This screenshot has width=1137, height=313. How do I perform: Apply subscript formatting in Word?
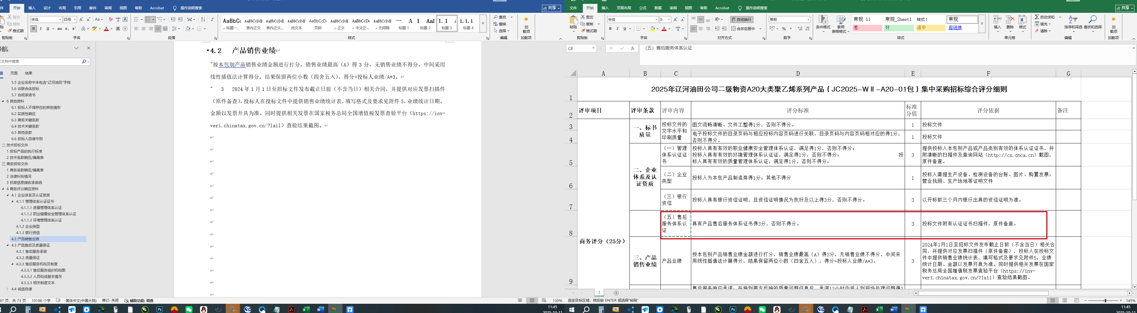(x=67, y=29)
